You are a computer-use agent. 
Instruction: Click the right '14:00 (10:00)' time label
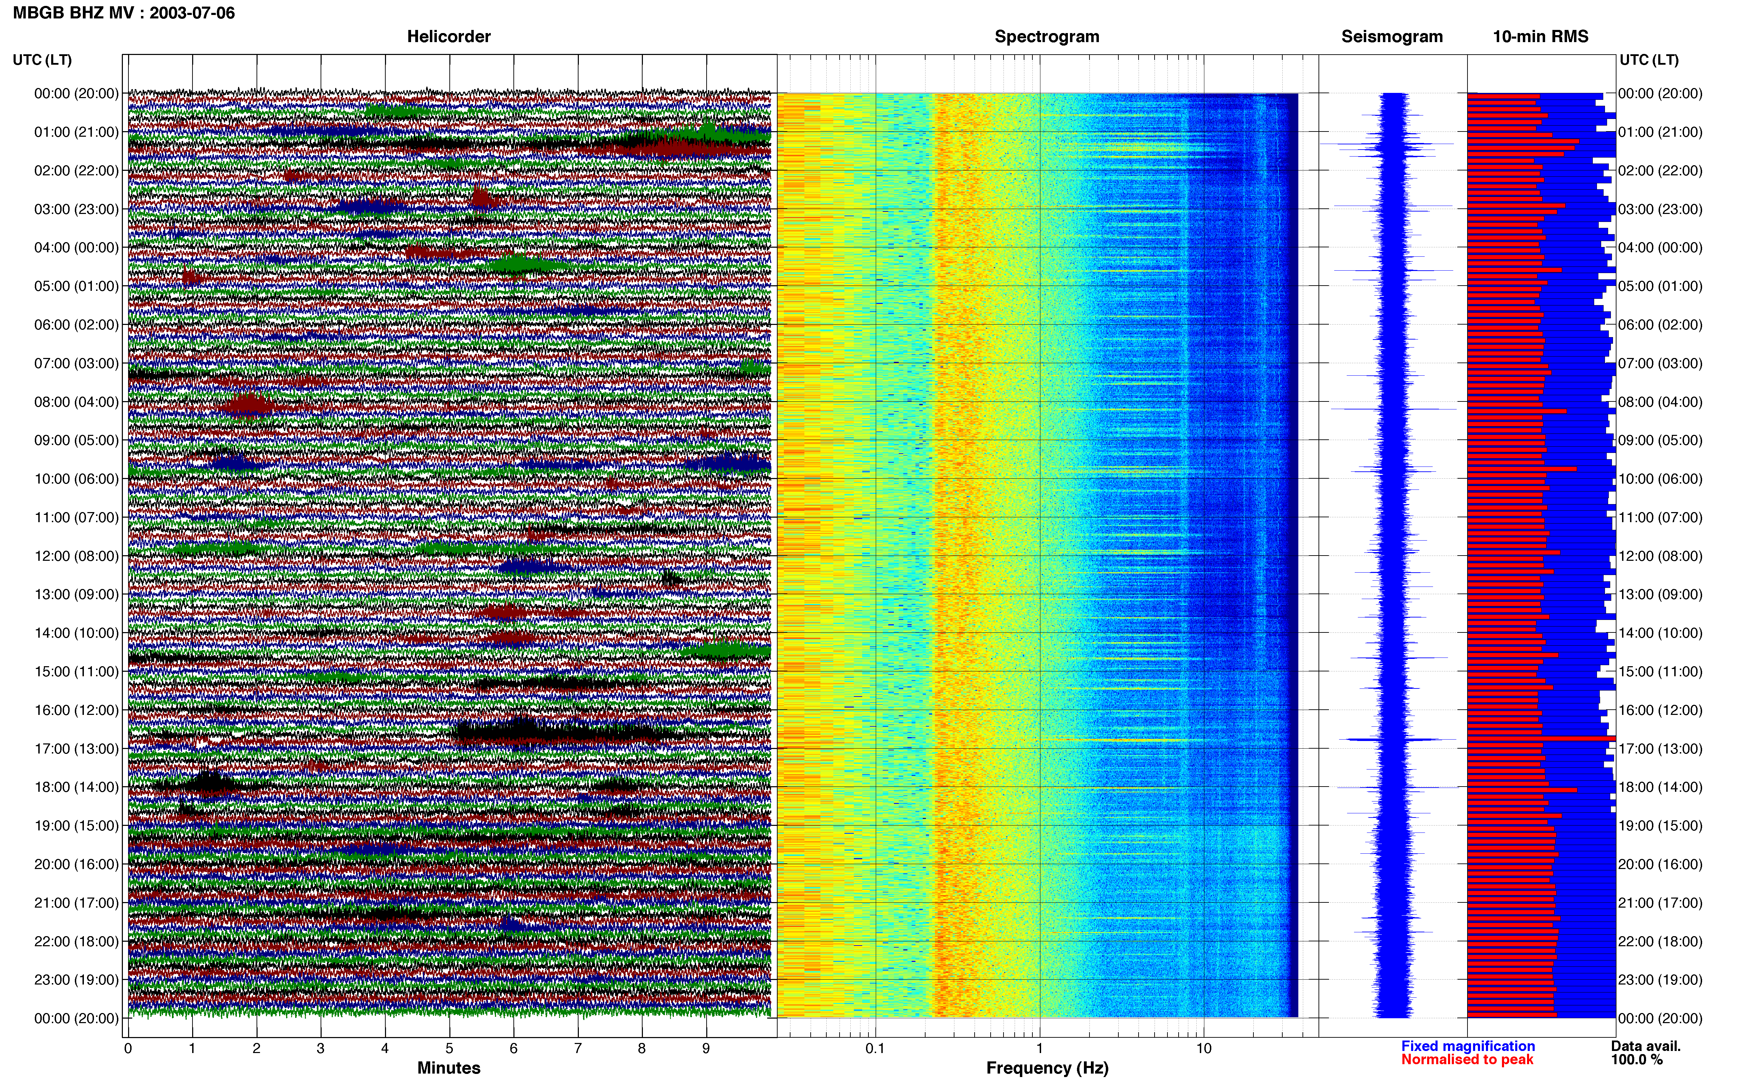(x=1660, y=633)
